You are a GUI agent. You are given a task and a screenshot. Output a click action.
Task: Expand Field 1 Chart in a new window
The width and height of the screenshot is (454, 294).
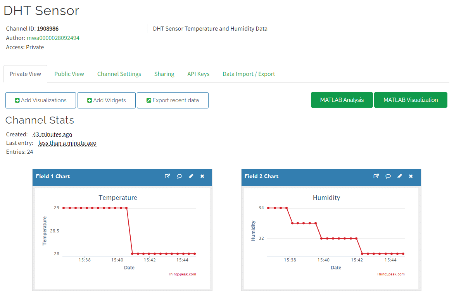coord(167,176)
